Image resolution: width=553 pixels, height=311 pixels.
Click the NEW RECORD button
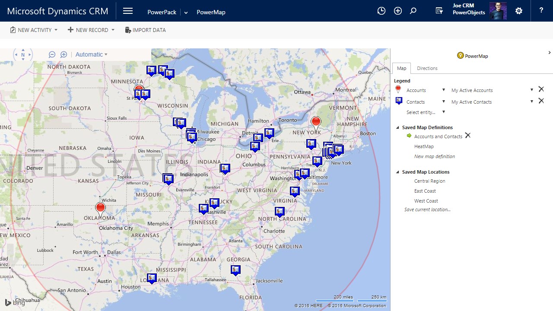88,30
